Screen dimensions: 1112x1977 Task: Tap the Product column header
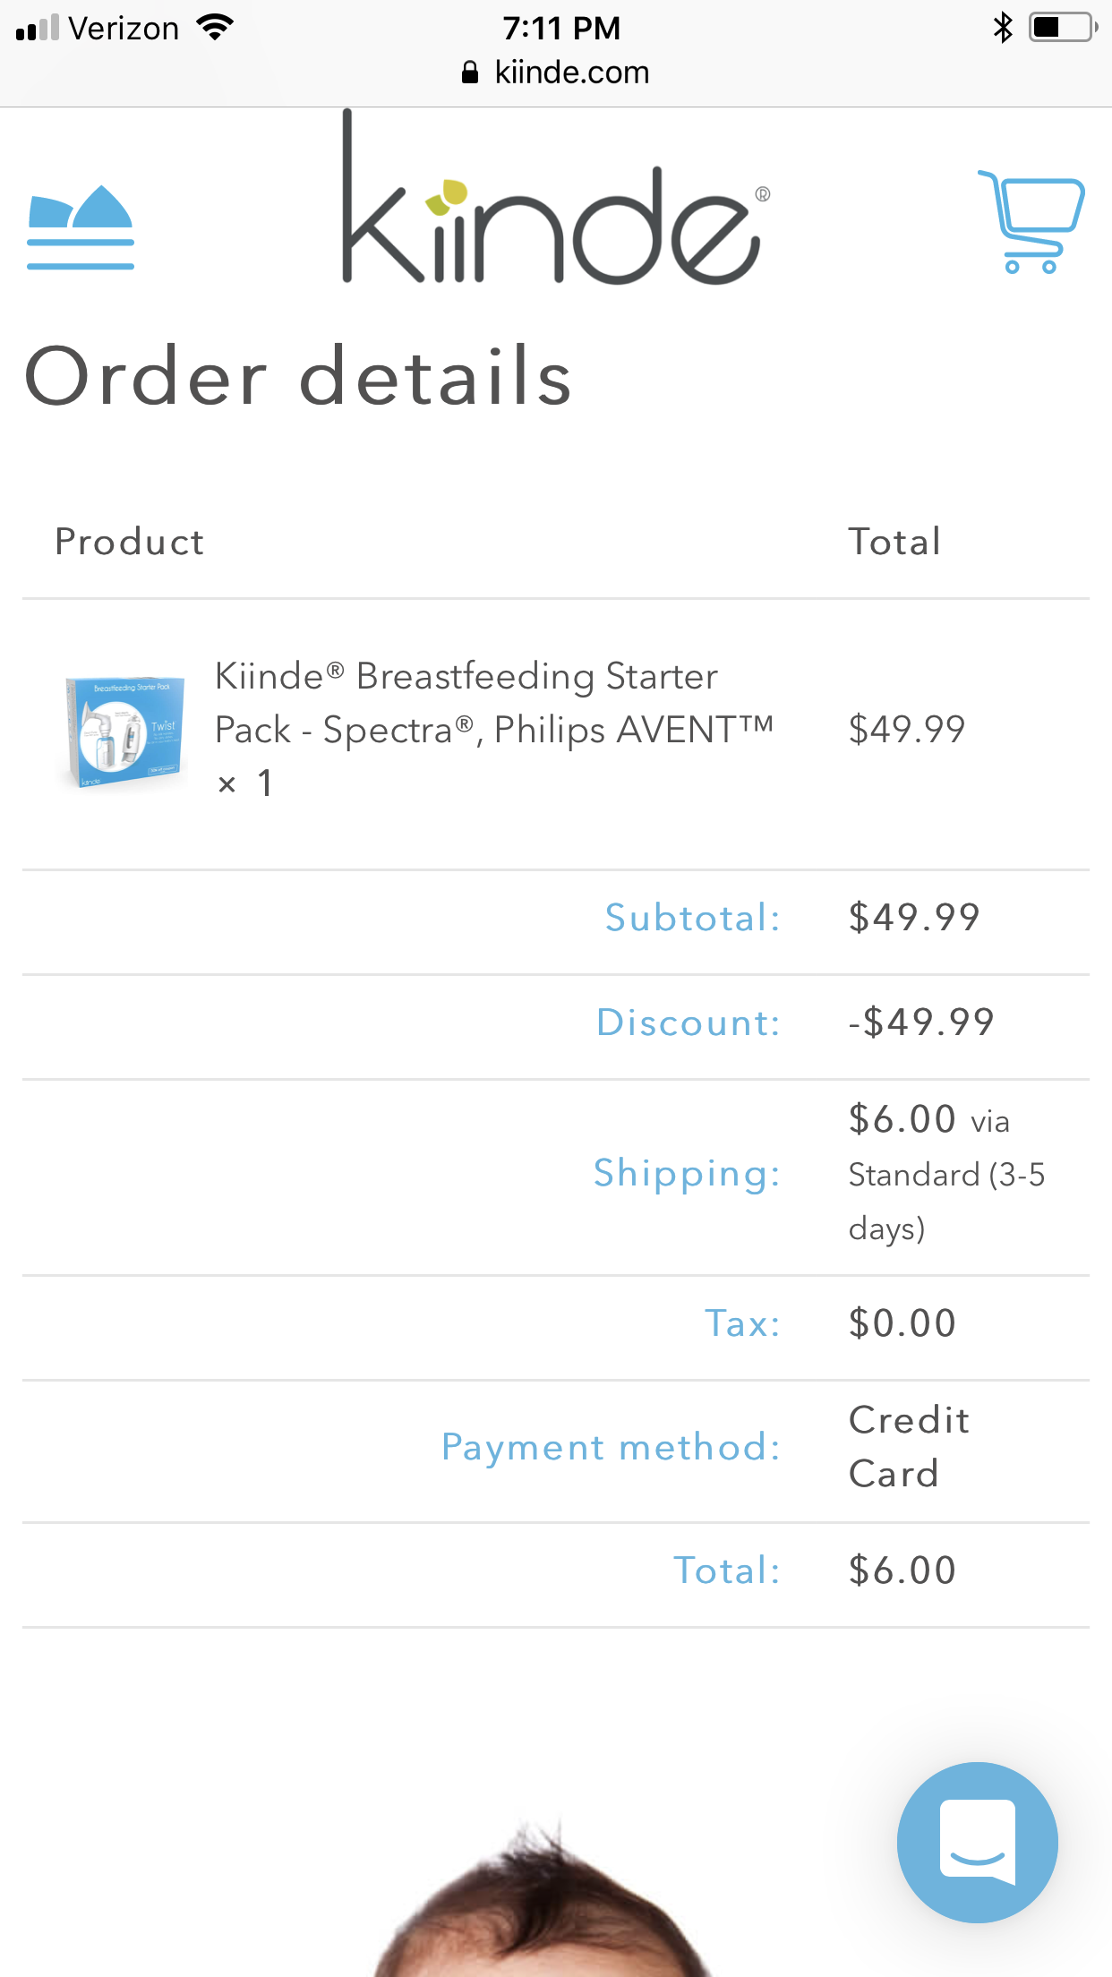130,542
